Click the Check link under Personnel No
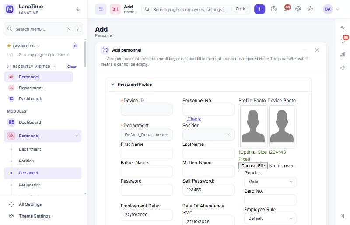This screenshot has width=350, height=225. [194, 119]
